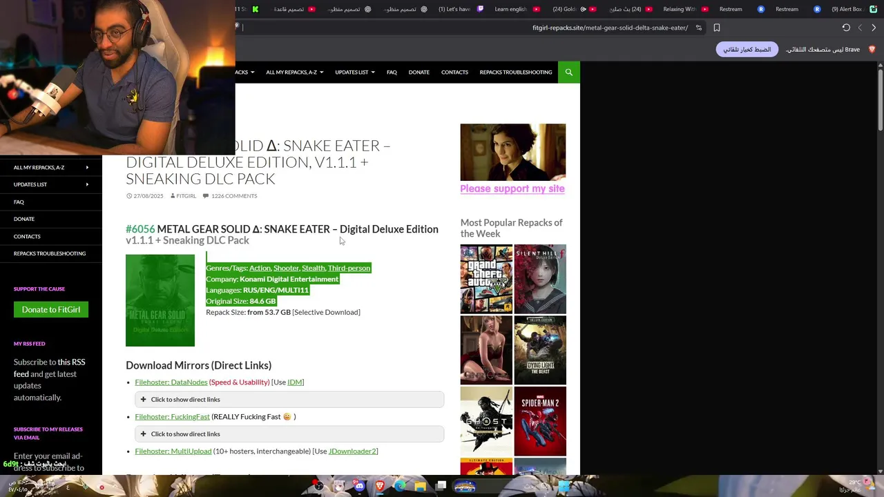Screen dimensions: 884x497
Task: Open Spider-Man 2 repack thumbnail
Action: click(x=540, y=421)
